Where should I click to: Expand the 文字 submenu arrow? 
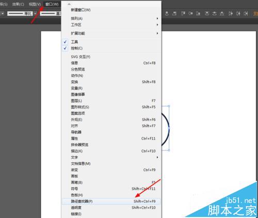click(157, 157)
